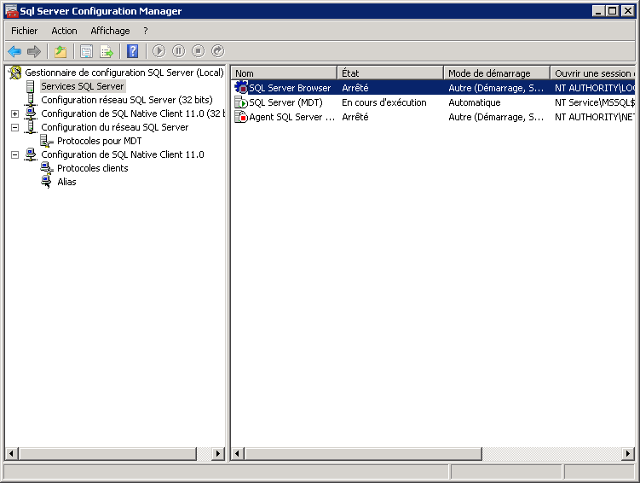
Task: Click the Services SQL Server tree icon
Action: point(30,86)
